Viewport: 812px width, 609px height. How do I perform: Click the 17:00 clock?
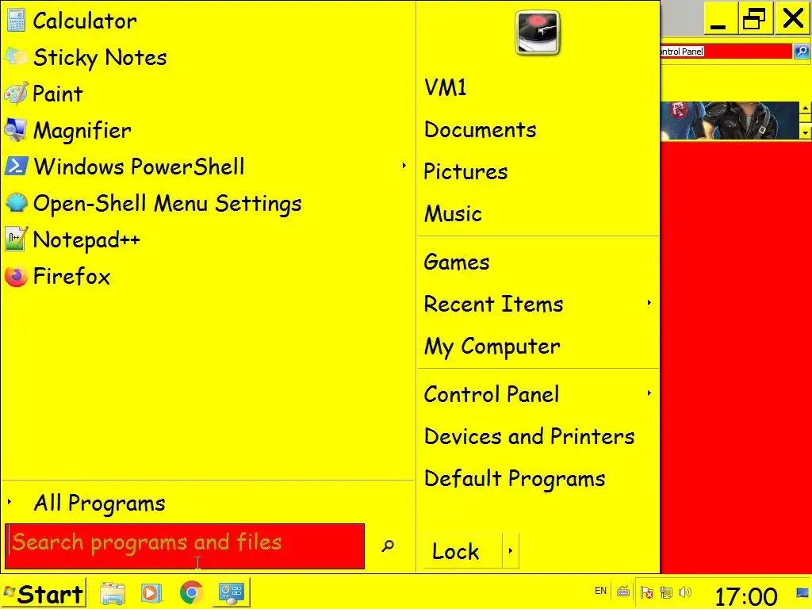[745, 596]
